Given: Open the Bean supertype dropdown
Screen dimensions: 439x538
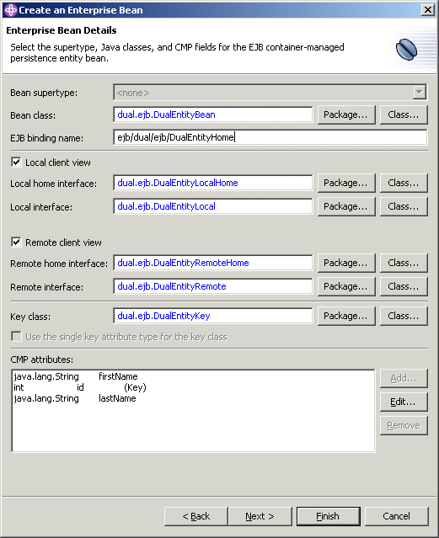Looking at the screenshot, I should point(420,92).
